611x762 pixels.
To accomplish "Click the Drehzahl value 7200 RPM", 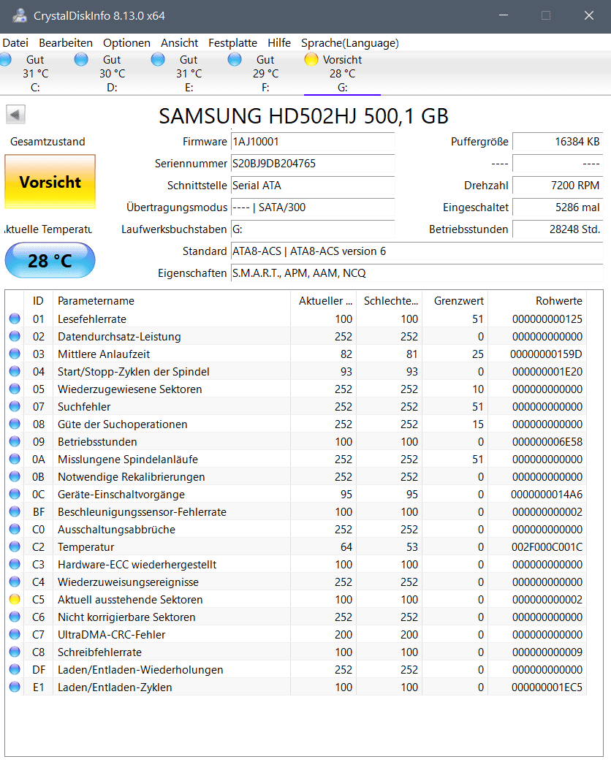I will [x=558, y=185].
